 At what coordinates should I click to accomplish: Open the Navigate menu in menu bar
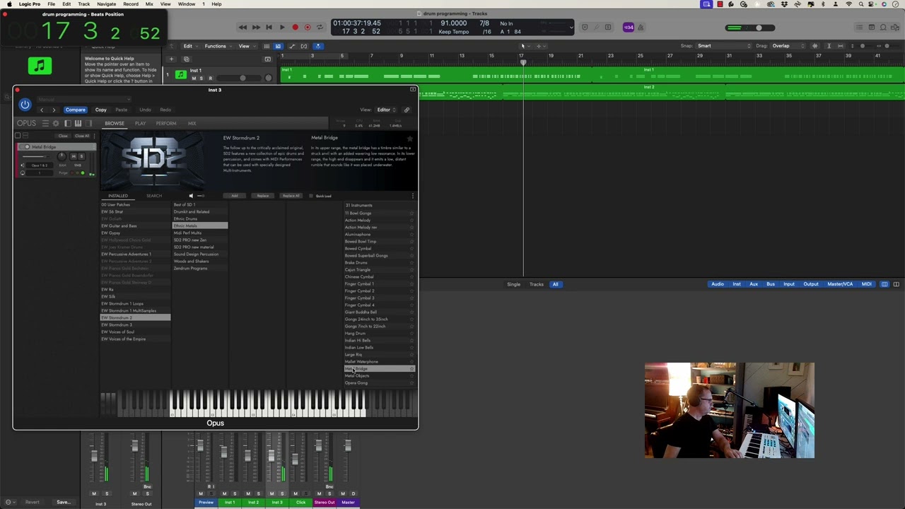pos(106,4)
